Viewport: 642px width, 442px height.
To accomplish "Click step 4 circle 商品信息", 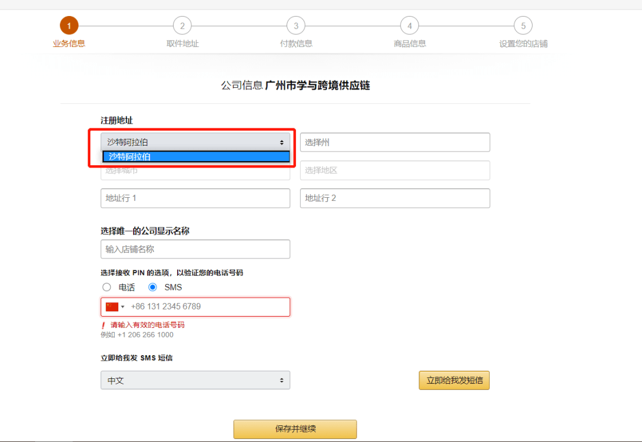I will pos(410,26).
